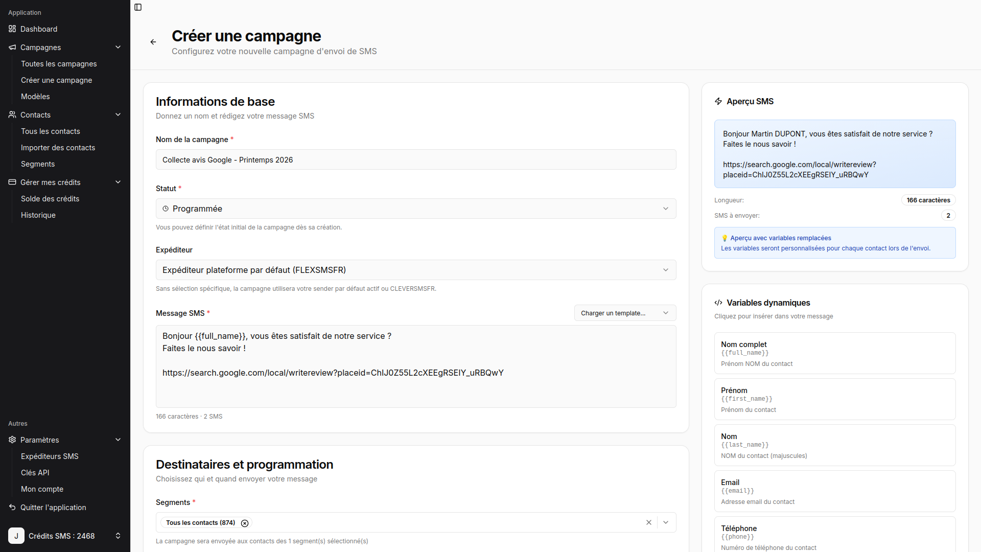Click the Nom de la campagne field
This screenshot has height=552, width=981.
(x=416, y=160)
